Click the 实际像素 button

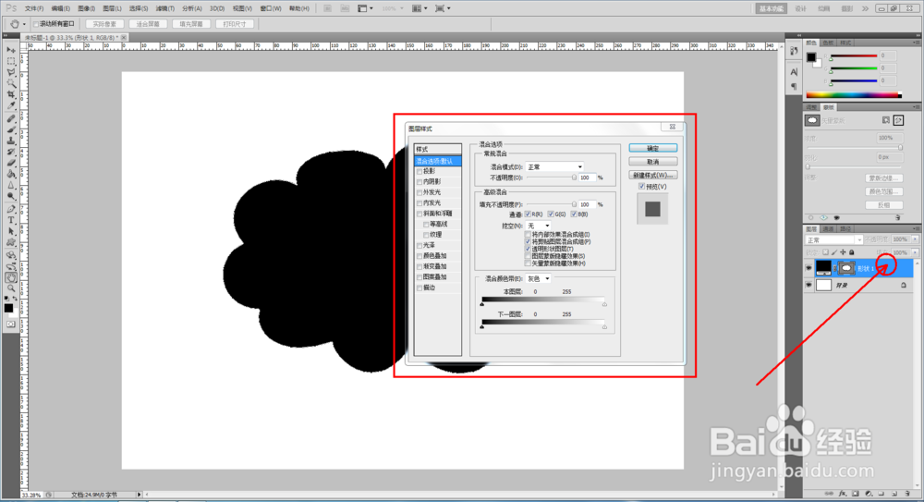(x=105, y=24)
